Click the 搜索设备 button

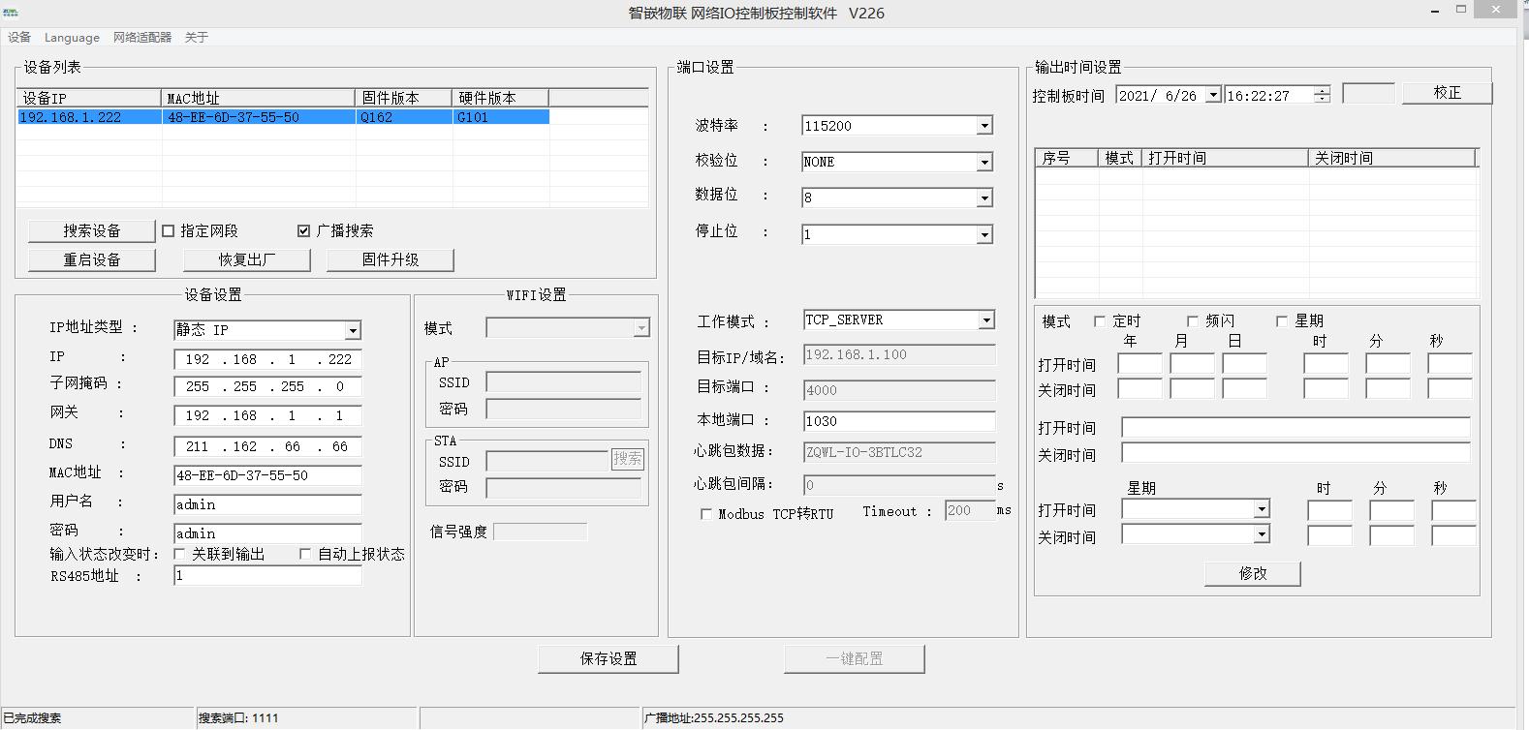click(x=92, y=230)
